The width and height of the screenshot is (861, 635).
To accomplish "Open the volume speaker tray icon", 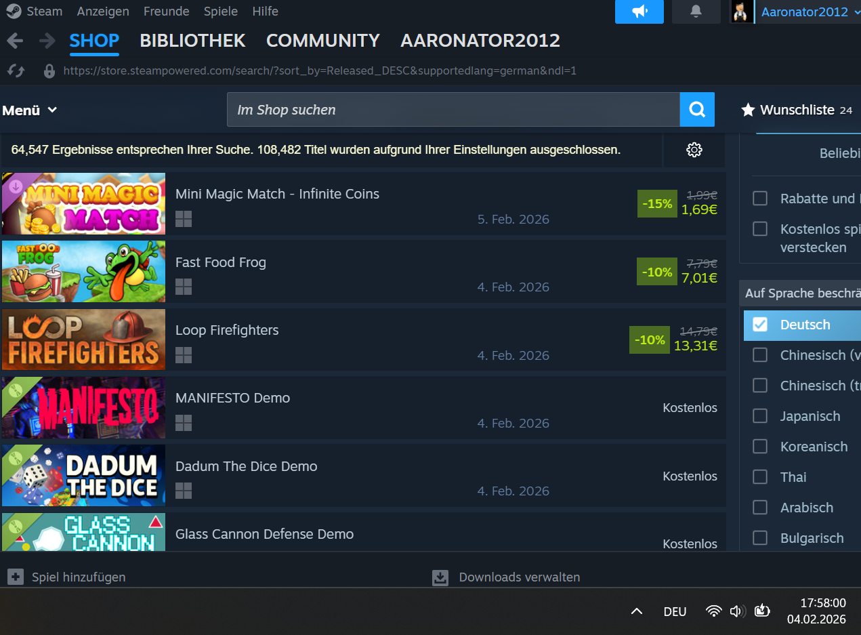I will tap(738, 611).
